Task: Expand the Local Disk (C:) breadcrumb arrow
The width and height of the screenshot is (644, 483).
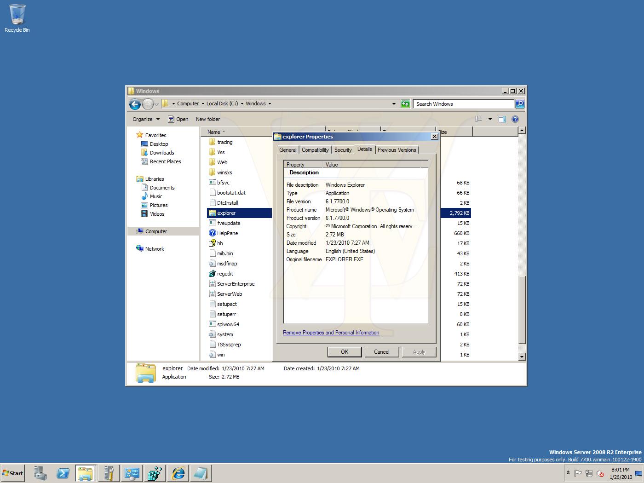Action: point(242,104)
